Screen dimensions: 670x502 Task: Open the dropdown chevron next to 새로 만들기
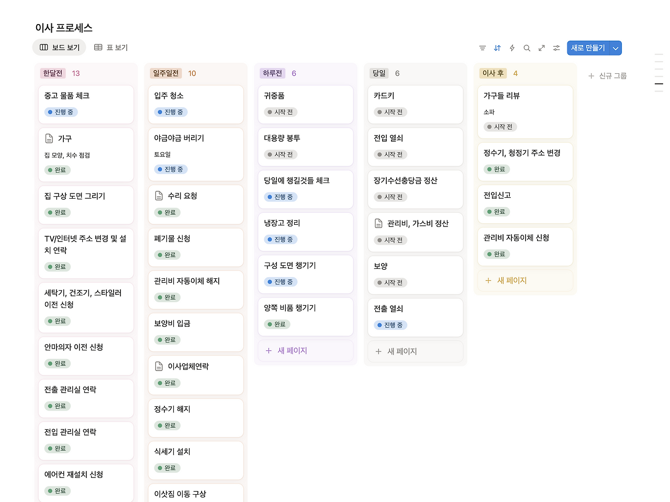[x=616, y=48]
